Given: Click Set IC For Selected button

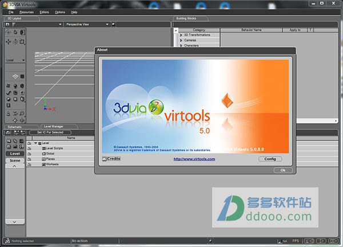Looking at the screenshot, I should pyautogui.click(x=50, y=132).
